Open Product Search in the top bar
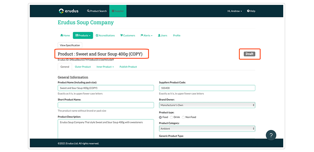The height and width of the screenshot is (152, 314). click(97, 11)
